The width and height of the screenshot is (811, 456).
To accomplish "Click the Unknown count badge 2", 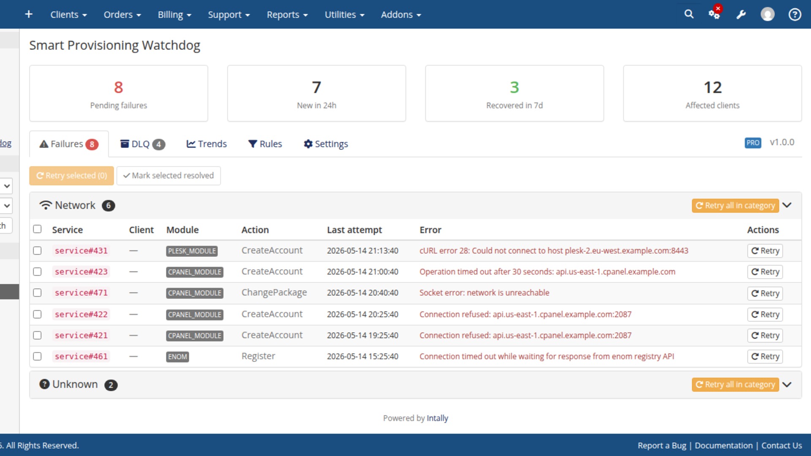I will pyautogui.click(x=111, y=385).
